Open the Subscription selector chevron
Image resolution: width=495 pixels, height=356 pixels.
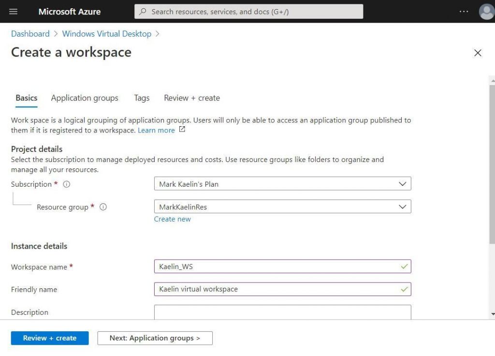(403, 184)
